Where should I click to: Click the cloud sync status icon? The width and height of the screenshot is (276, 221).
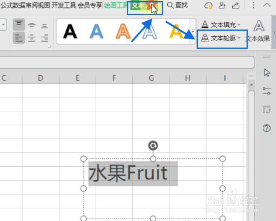[x=209, y=5]
